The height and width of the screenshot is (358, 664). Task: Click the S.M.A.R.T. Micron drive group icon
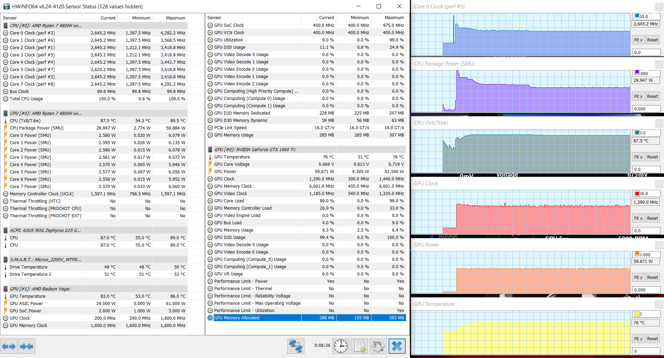(x=6, y=259)
